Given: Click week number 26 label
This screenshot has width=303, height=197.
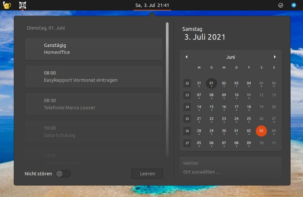Looking at the screenshot, I should (187, 131).
